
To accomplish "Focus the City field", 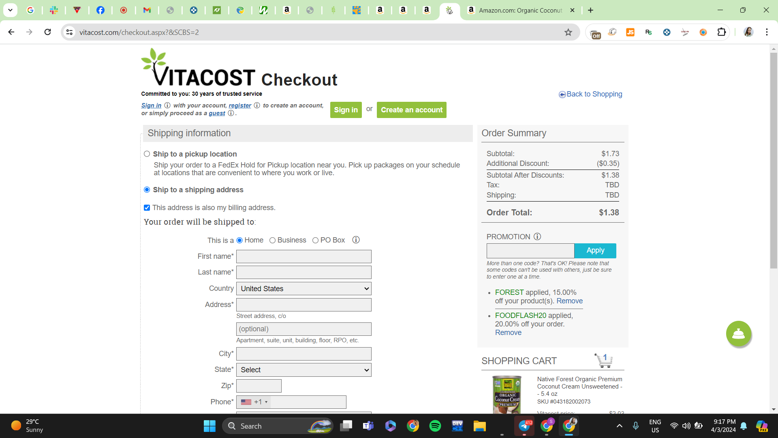I will pyautogui.click(x=304, y=354).
